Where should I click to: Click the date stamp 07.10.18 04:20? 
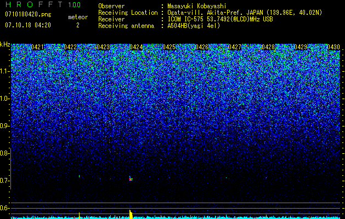point(28,25)
